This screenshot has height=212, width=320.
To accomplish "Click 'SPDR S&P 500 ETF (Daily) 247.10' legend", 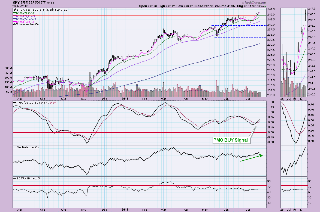I will [x=42, y=10].
